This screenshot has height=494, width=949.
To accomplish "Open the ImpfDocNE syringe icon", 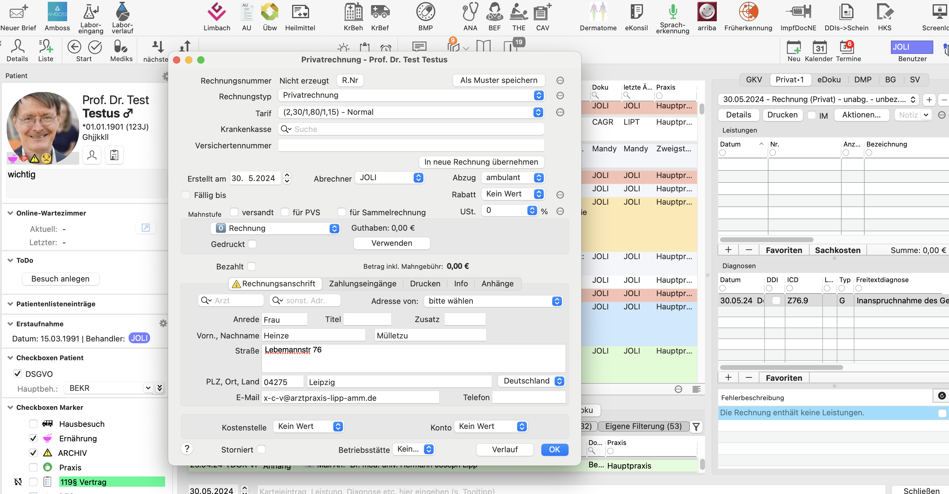I will coord(798,17).
